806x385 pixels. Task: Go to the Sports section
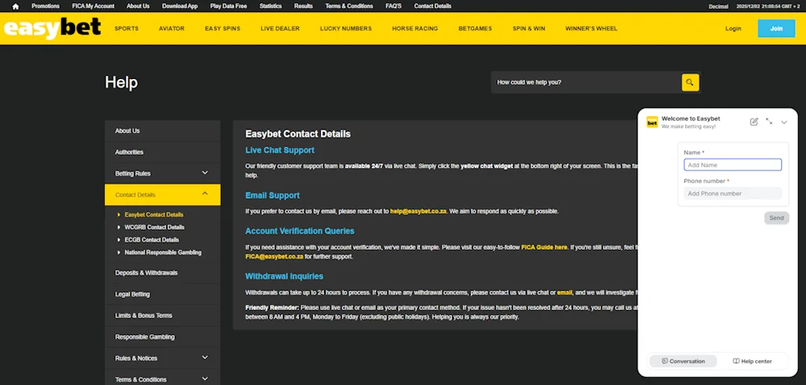click(x=127, y=29)
